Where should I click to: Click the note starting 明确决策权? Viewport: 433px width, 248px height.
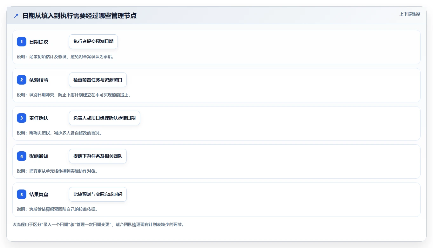59,133
